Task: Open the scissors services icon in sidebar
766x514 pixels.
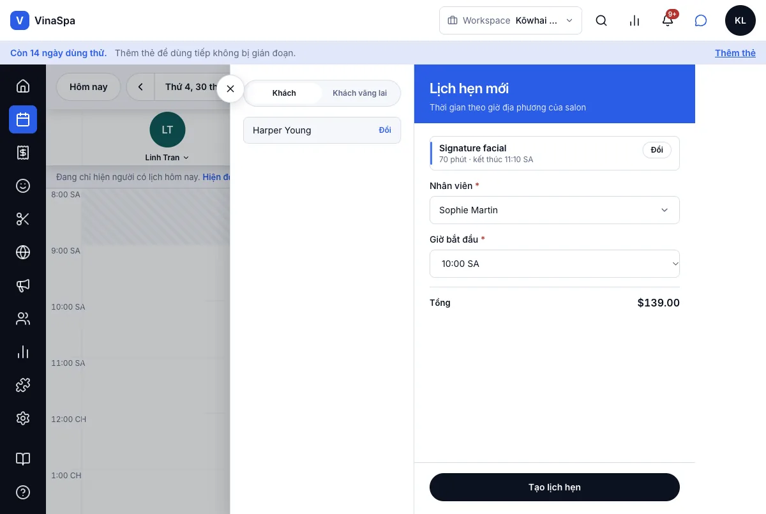Action: click(x=23, y=219)
